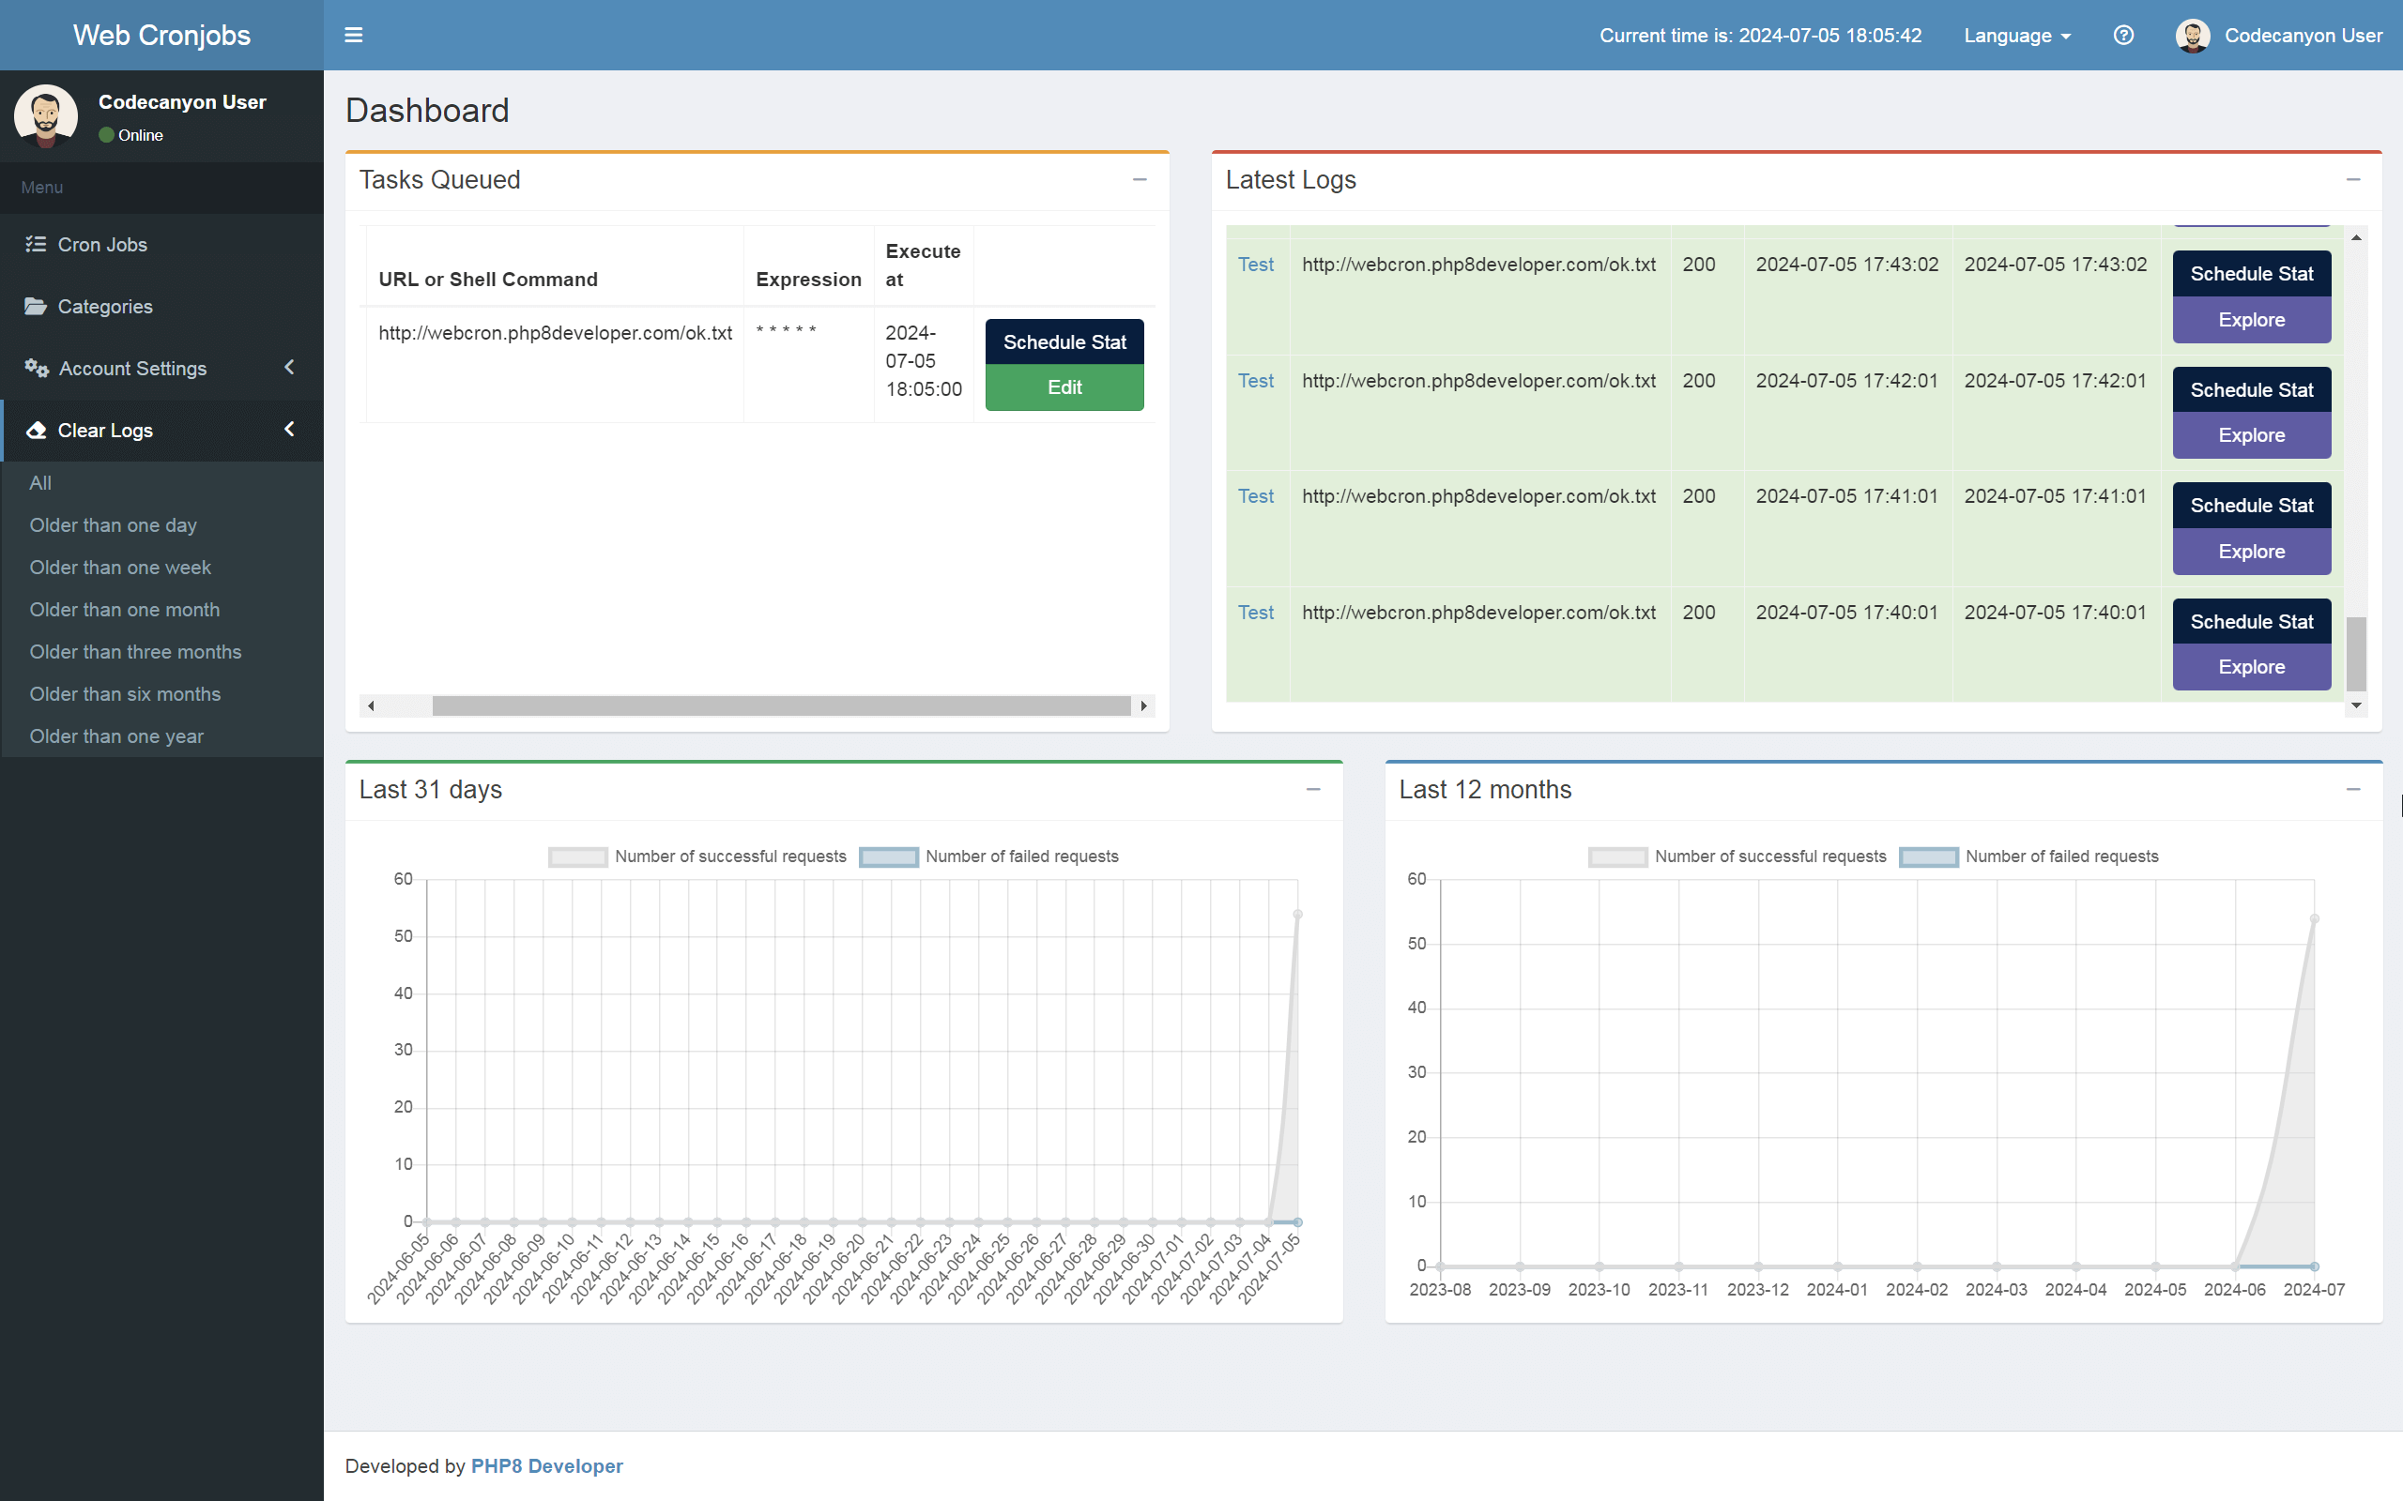Click the help question-mark icon
This screenshot has width=2403, height=1501.
[2124, 35]
